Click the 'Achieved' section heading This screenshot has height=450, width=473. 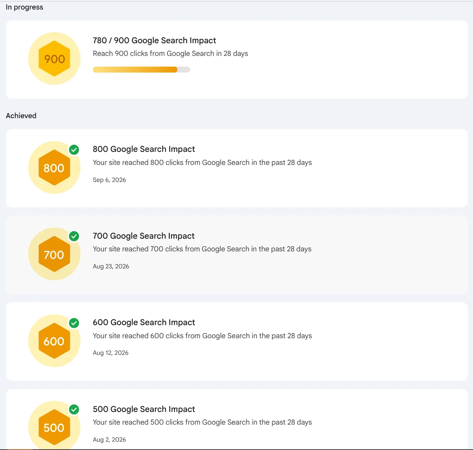[x=21, y=116]
